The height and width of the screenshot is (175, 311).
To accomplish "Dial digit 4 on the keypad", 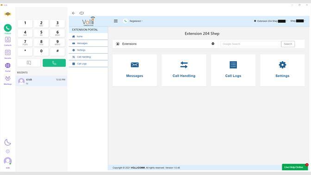I will 25,33.
